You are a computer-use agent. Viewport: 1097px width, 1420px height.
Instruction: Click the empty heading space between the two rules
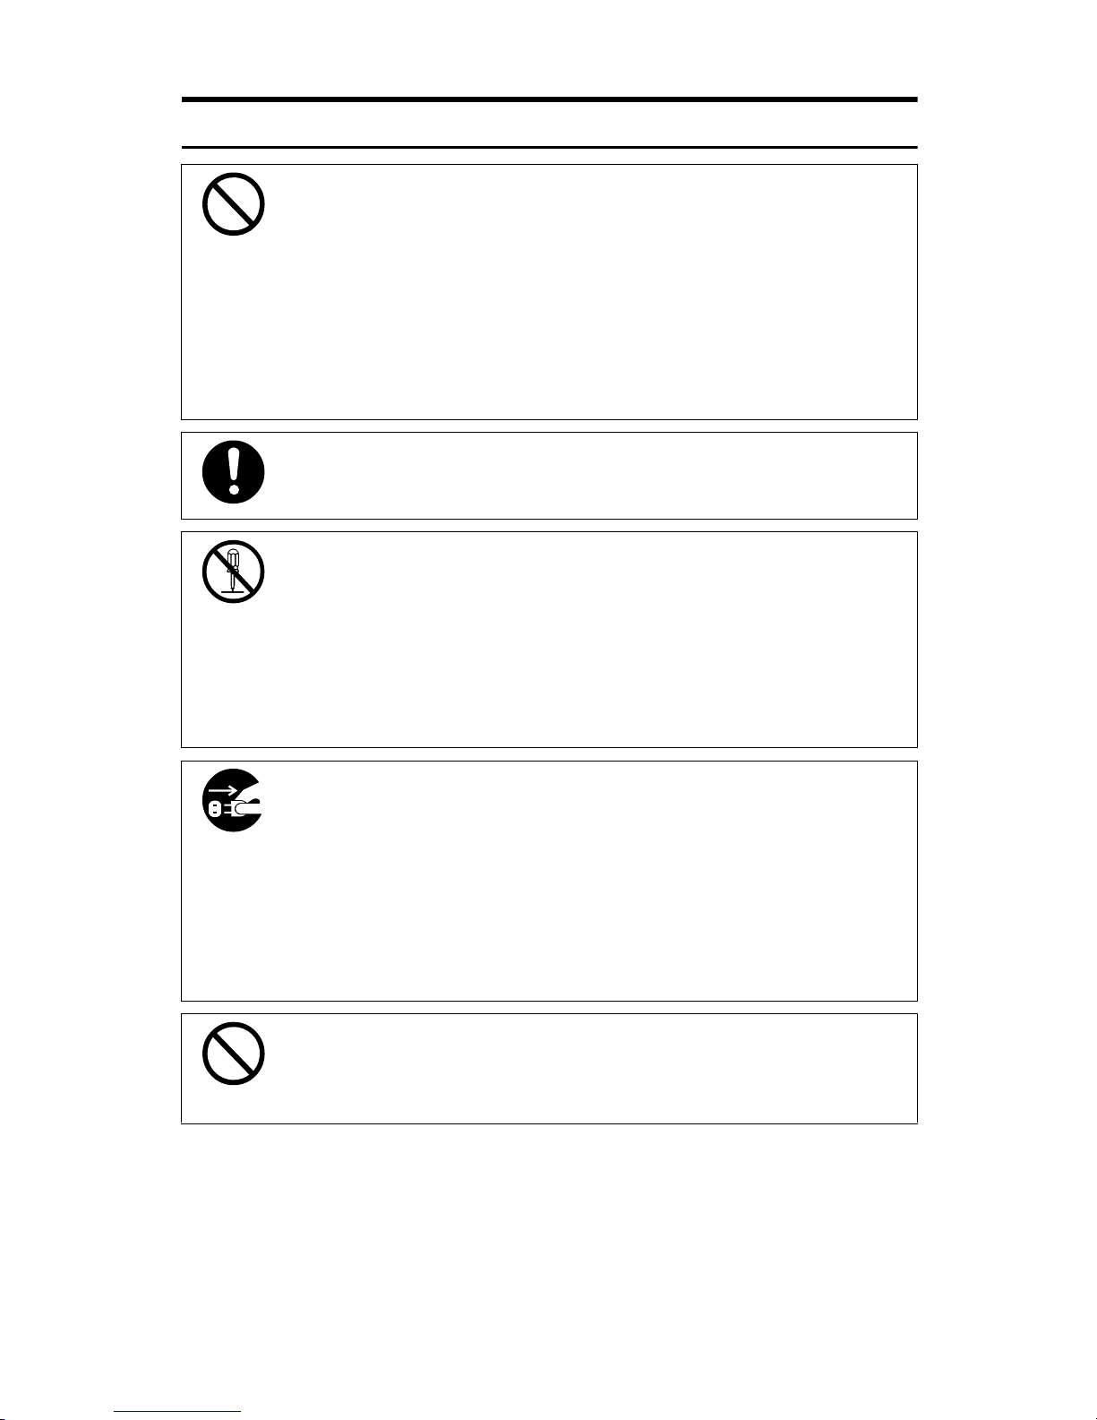pyautogui.click(x=549, y=124)
